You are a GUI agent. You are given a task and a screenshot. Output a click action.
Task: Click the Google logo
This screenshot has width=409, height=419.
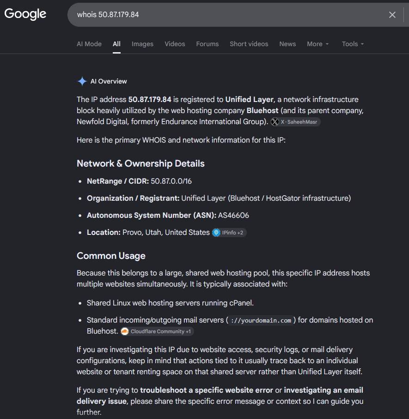point(25,14)
